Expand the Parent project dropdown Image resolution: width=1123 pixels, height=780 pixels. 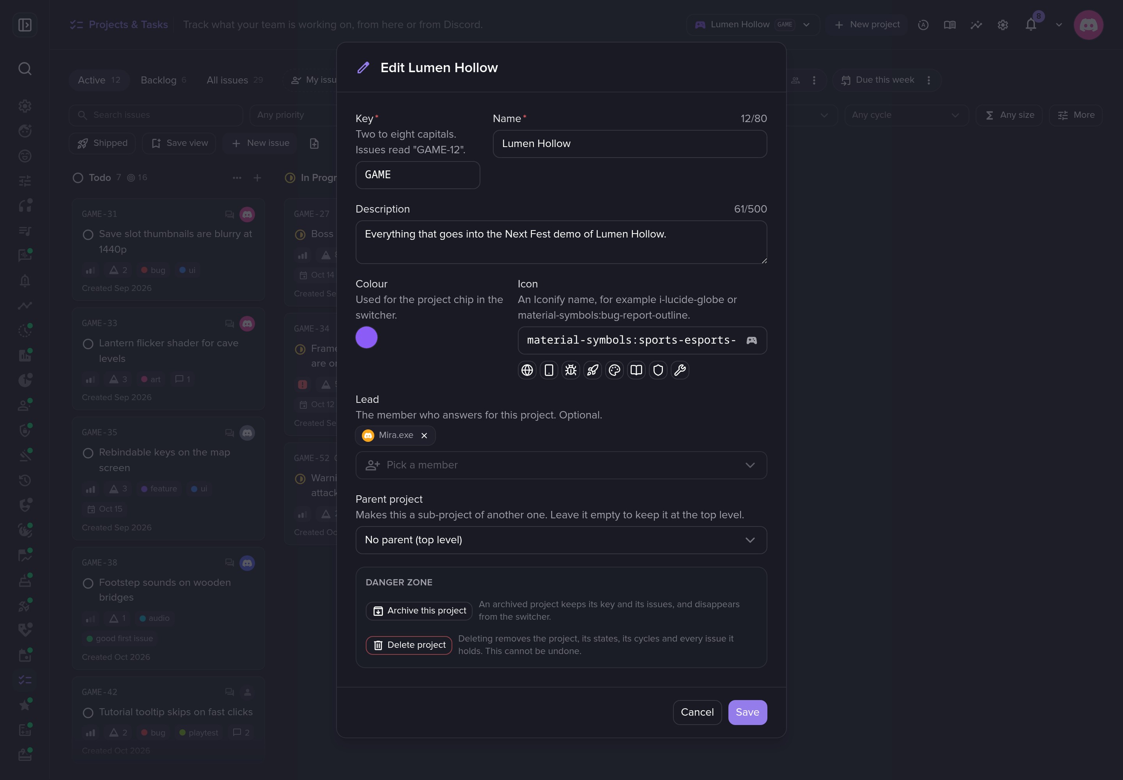[x=561, y=540]
